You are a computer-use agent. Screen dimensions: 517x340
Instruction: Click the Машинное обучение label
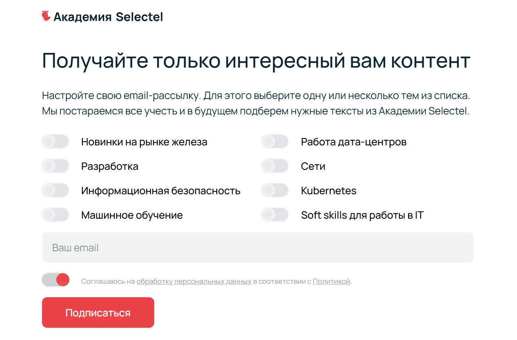point(132,215)
